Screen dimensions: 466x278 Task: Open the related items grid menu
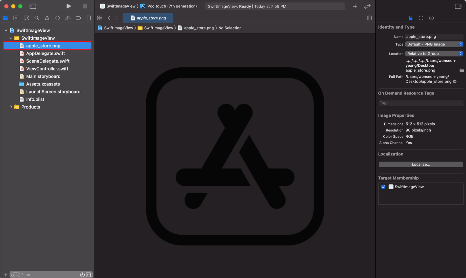[100, 18]
